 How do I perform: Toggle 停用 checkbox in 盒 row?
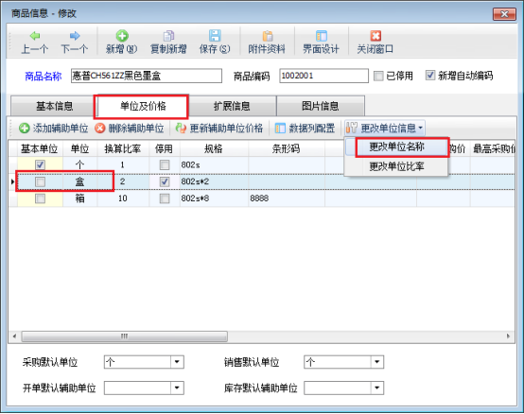(x=165, y=181)
